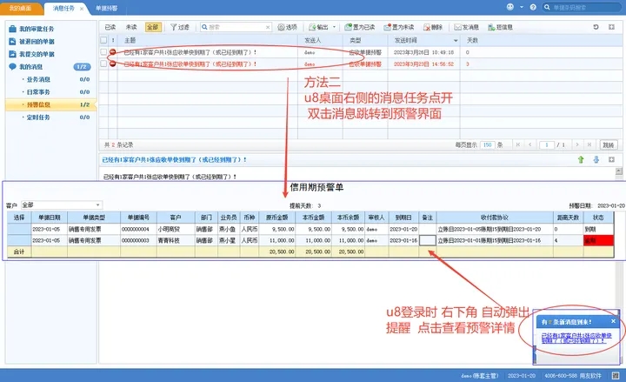Open 发送时间 column sort dropdown arrow
The width and height of the screenshot is (626, 382).
coord(456,40)
